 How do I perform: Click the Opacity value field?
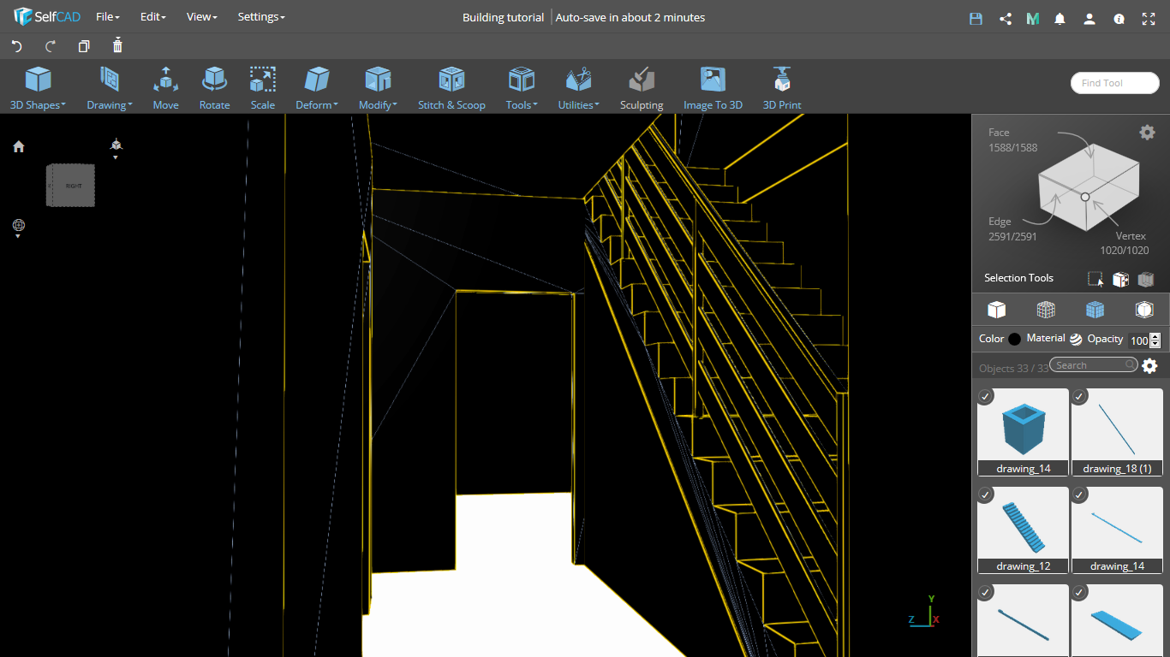point(1138,340)
